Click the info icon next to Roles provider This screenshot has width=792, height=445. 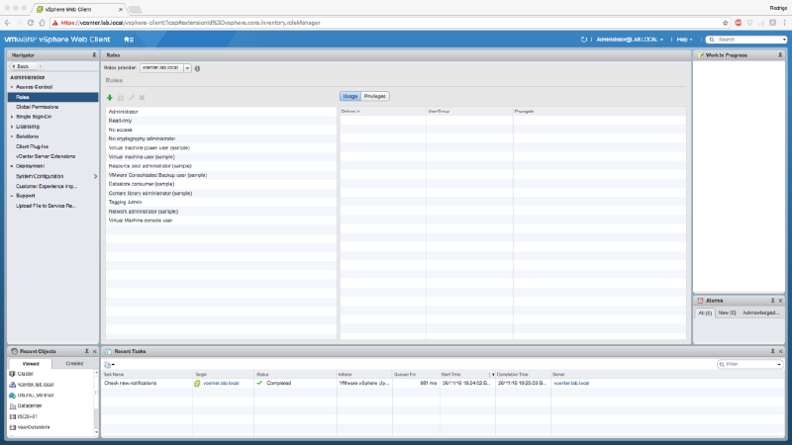tap(198, 68)
